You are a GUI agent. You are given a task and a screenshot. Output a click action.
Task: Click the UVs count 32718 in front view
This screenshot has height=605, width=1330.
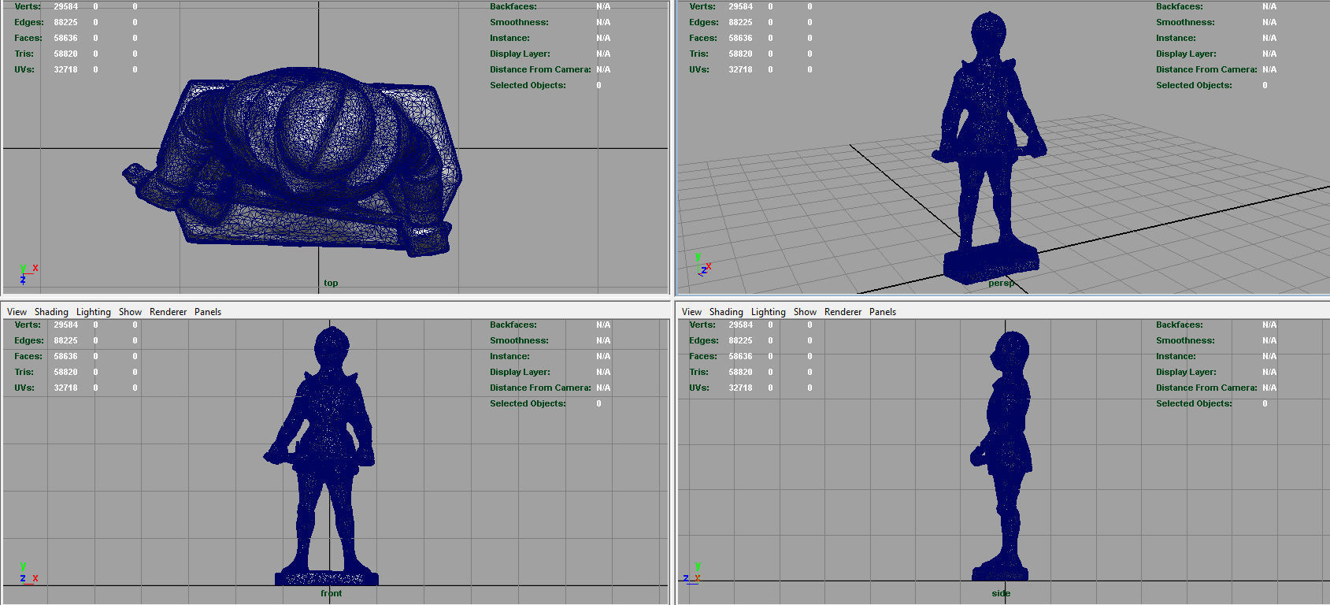65,388
